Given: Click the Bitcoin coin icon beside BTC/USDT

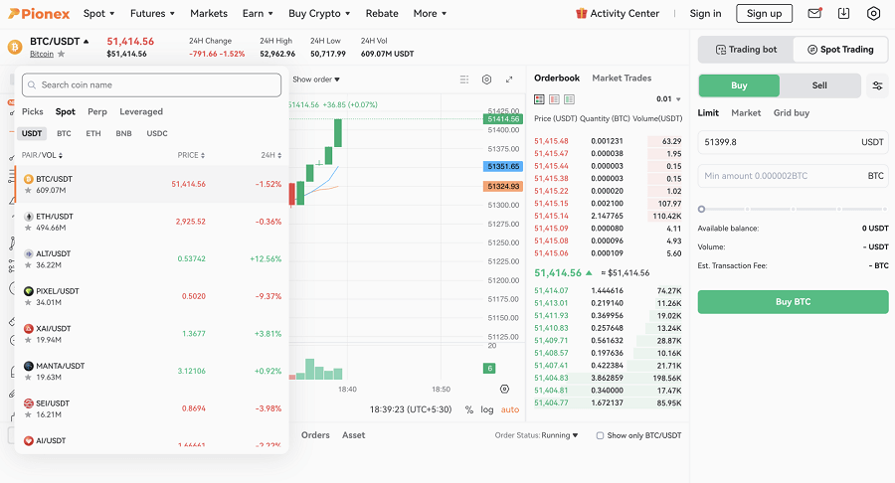Looking at the screenshot, I should [15, 47].
